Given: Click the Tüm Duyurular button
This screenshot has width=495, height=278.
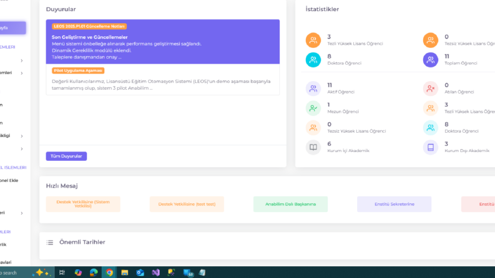Looking at the screenshot, I should pos(66,156).
